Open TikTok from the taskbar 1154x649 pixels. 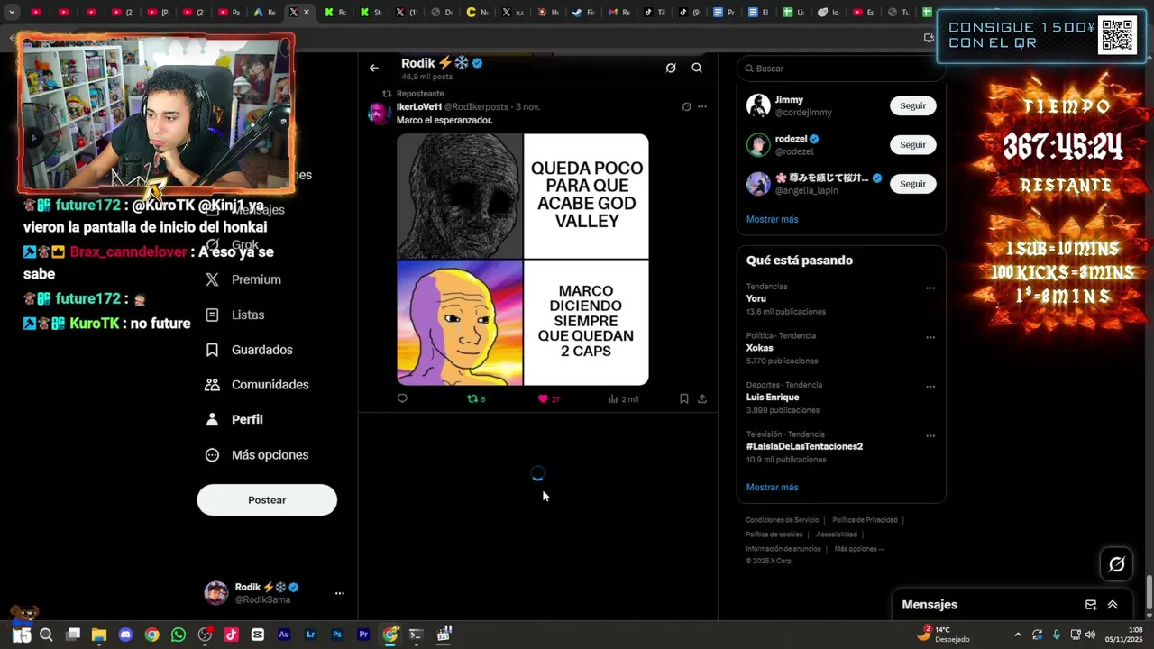click(x=231, y=635)
